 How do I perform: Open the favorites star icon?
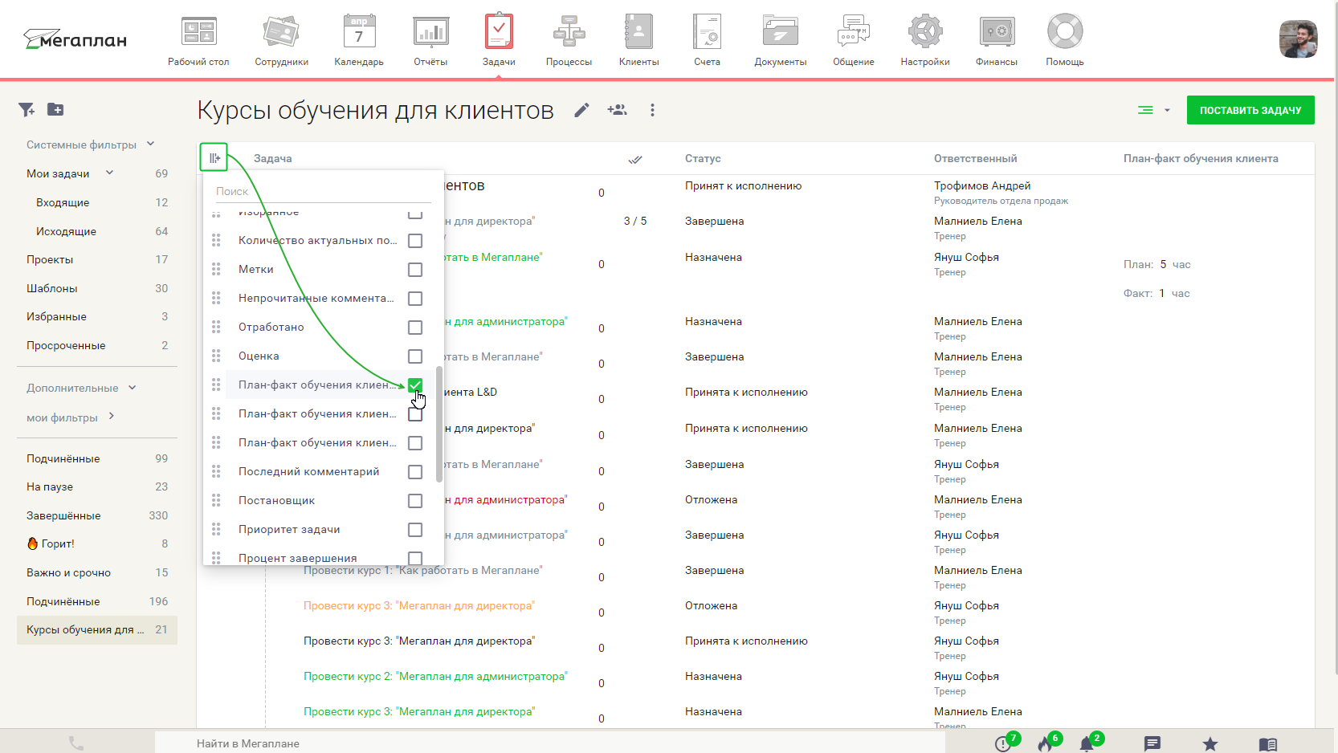point(1210,743)
